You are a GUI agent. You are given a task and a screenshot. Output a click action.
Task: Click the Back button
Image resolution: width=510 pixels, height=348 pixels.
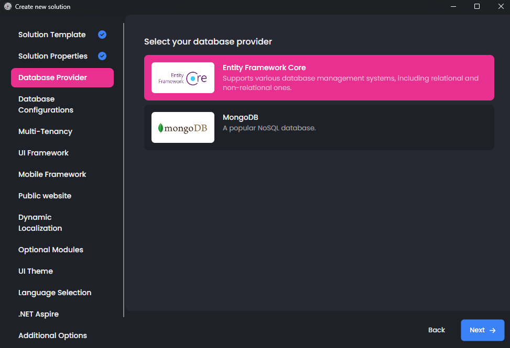coord(436,330)
